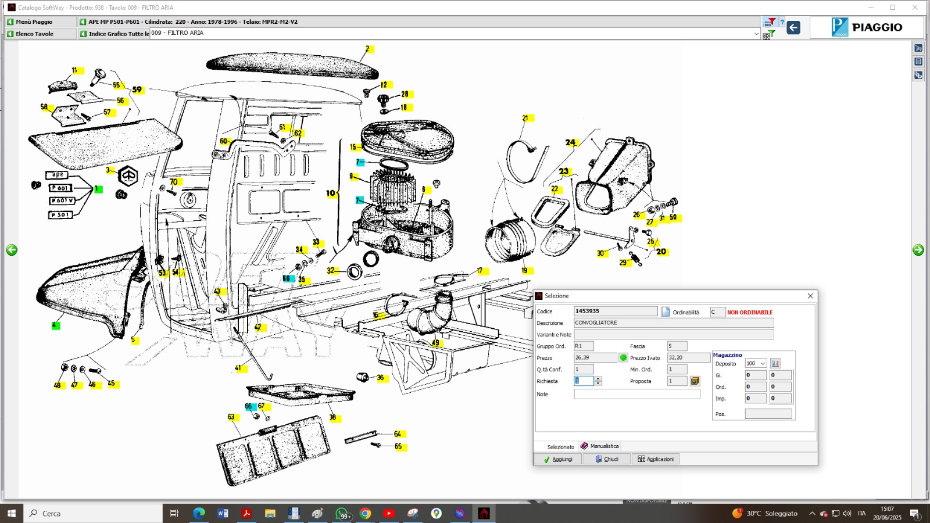This screenshot has width=930, height=523.
Task: Switch to the Selezionato tab
Action: [x=560, y=447]
